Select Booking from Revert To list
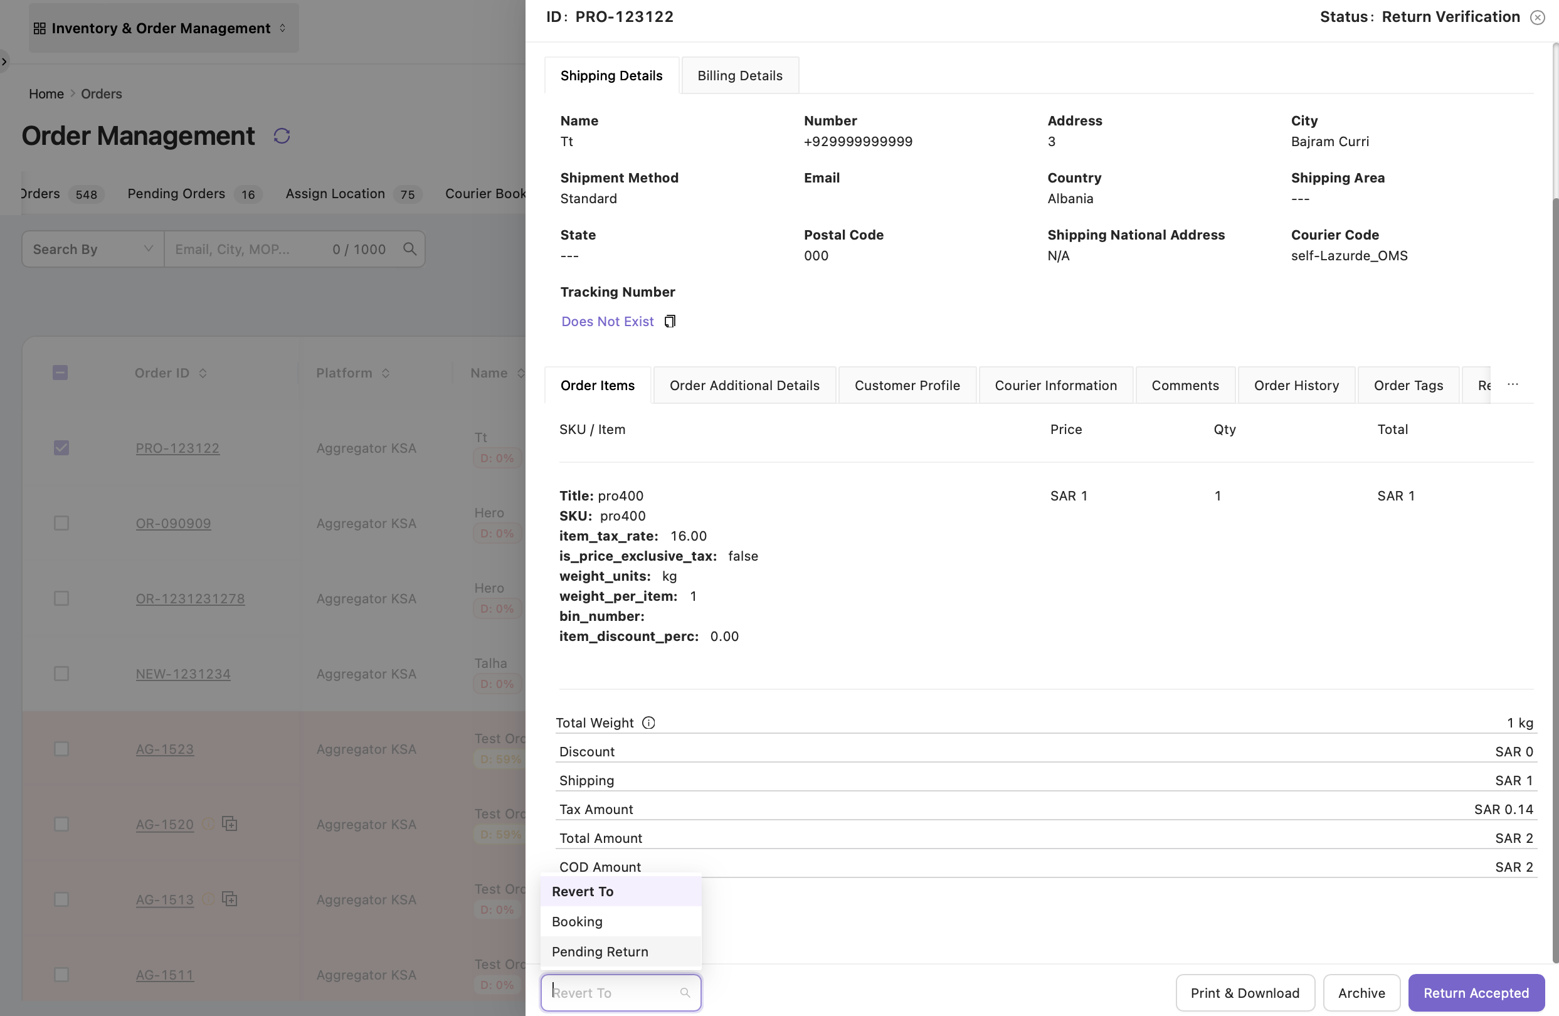This screenshot has height=1016, width=1559. pyautogui.click(x=620, y=922)
